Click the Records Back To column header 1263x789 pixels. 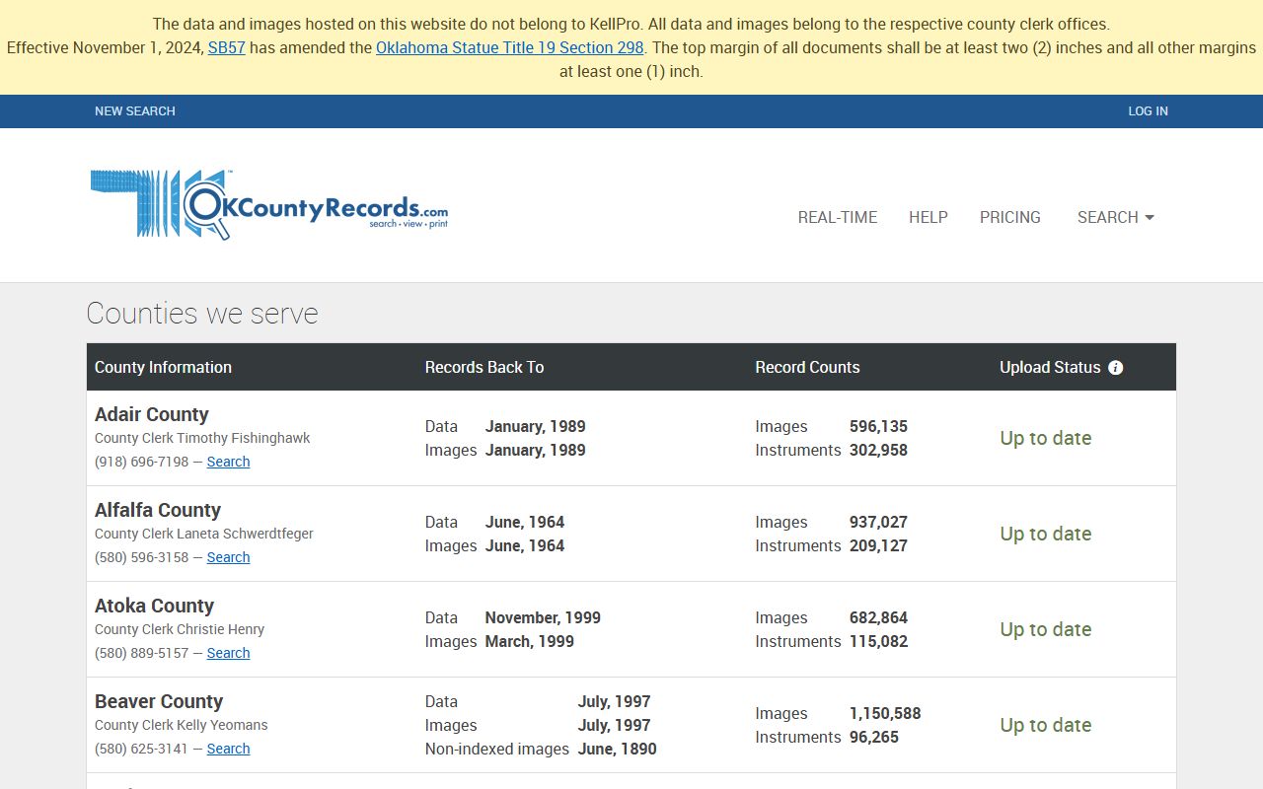pos(484,367)
